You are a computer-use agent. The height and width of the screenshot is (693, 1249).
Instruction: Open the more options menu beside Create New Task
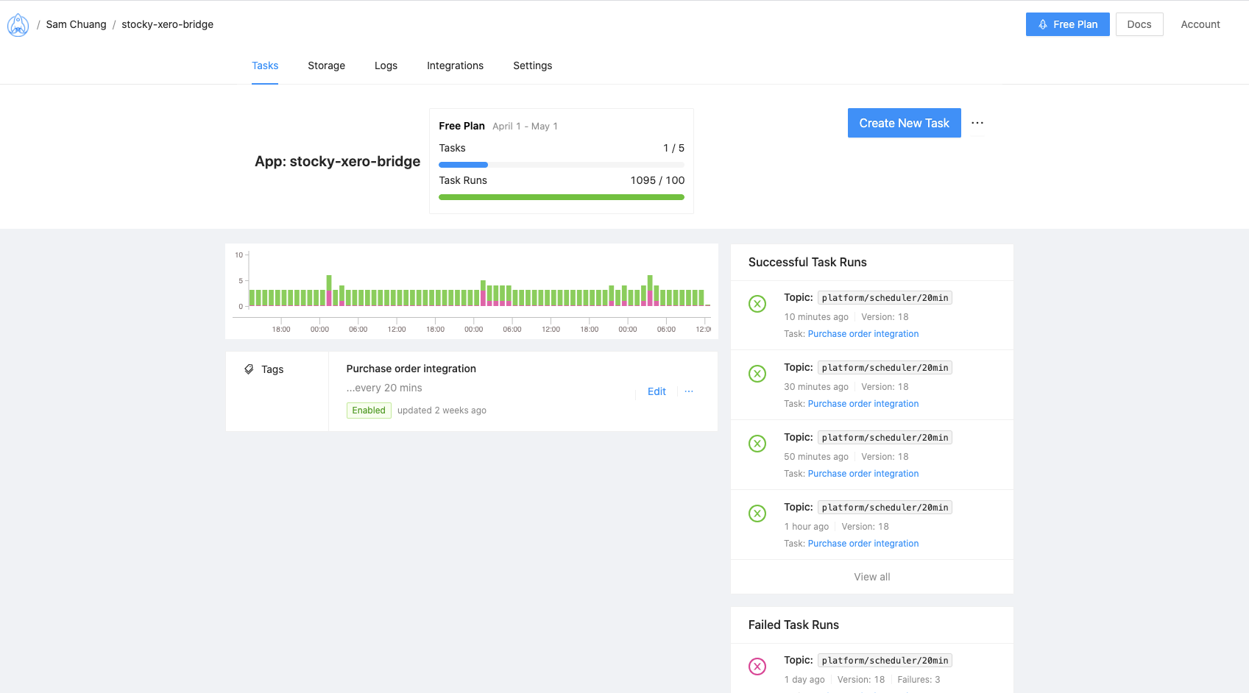977,123
